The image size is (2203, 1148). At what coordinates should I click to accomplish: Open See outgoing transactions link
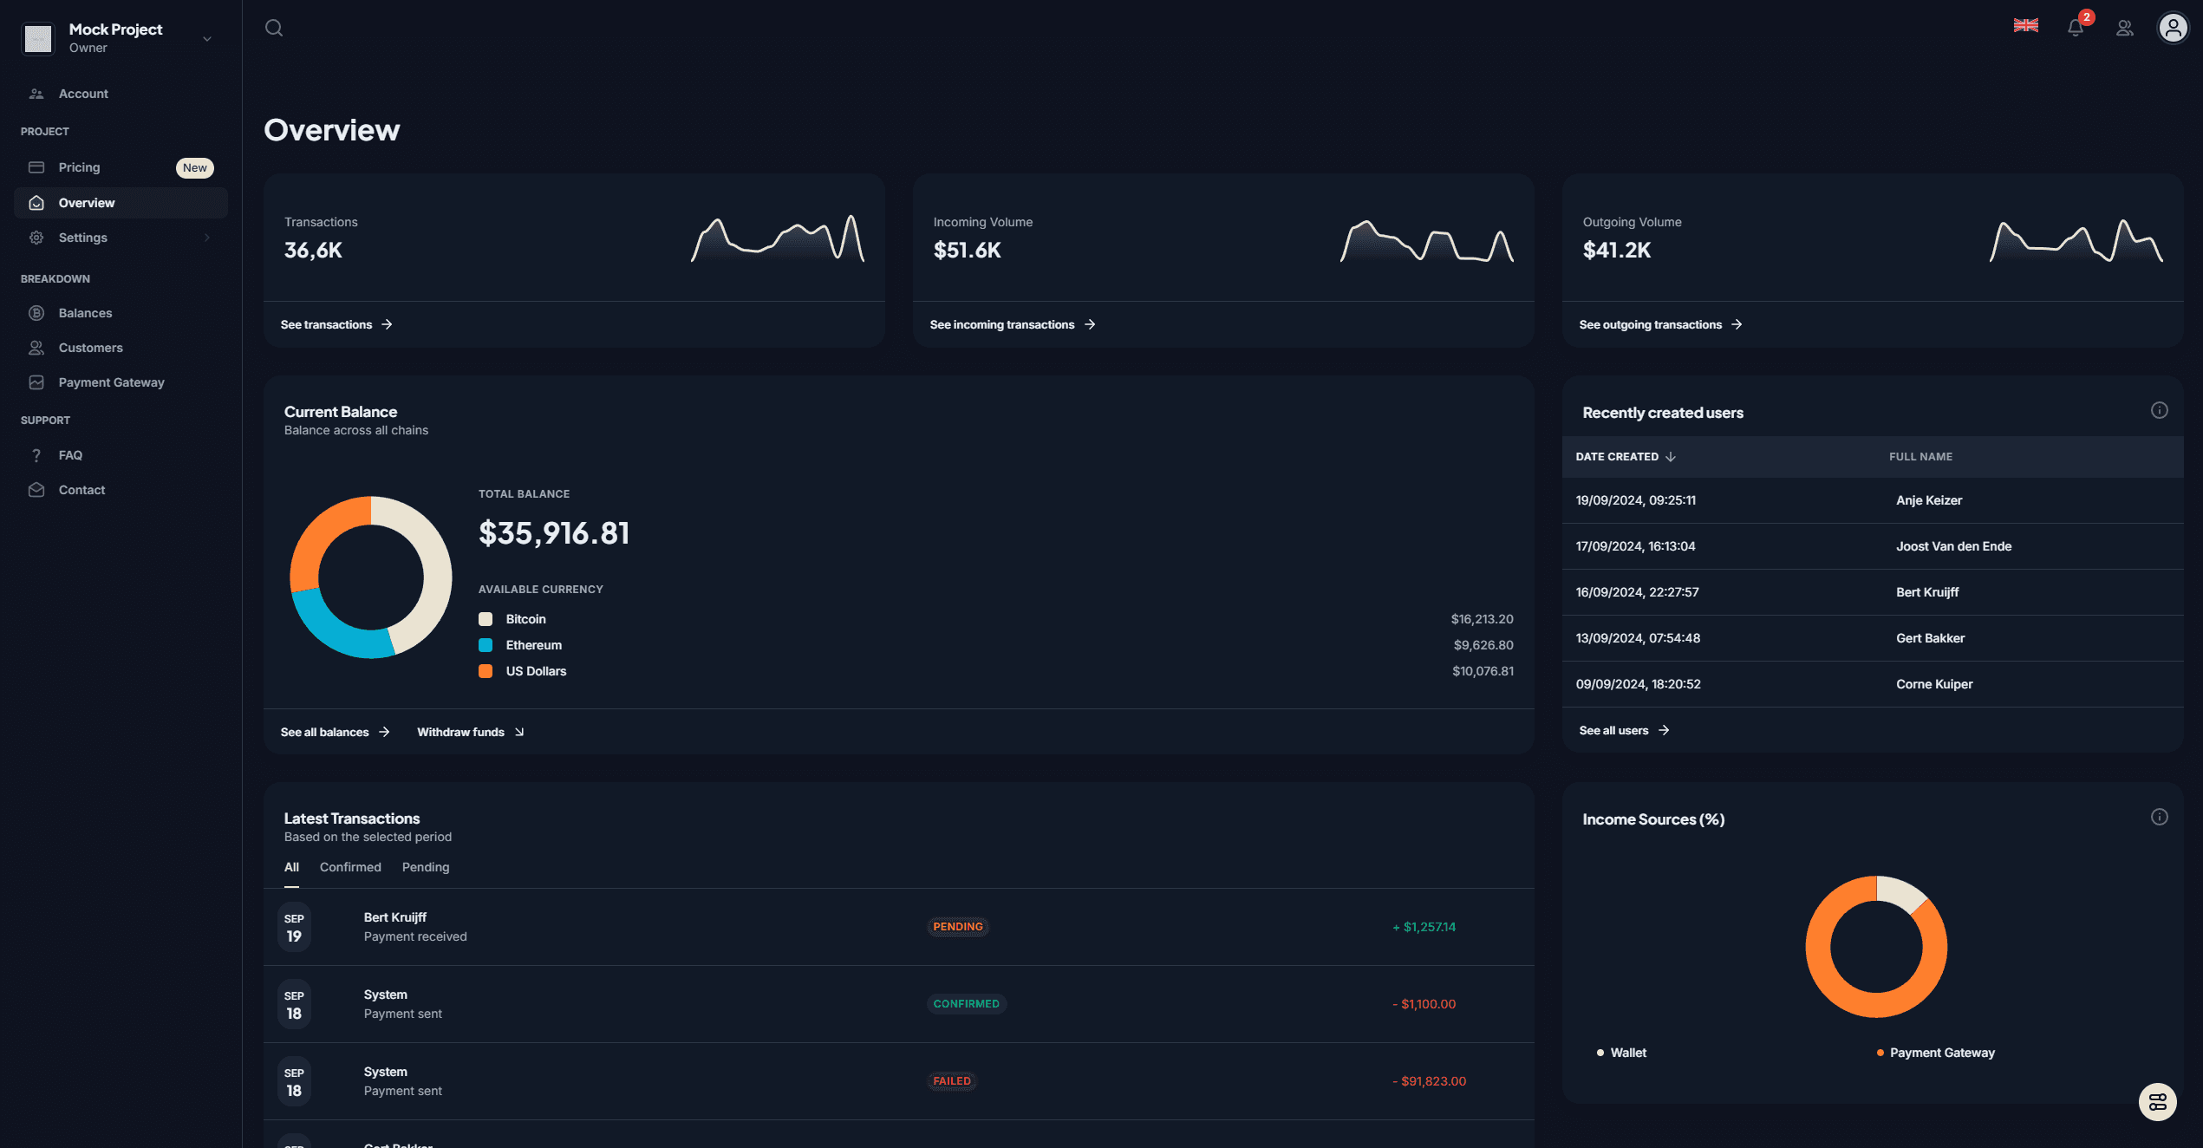(1660, 324)
